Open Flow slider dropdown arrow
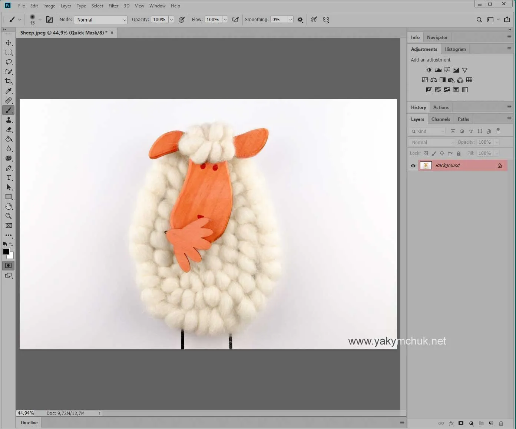This screenshot has height=429, width=516. point(225,20)
